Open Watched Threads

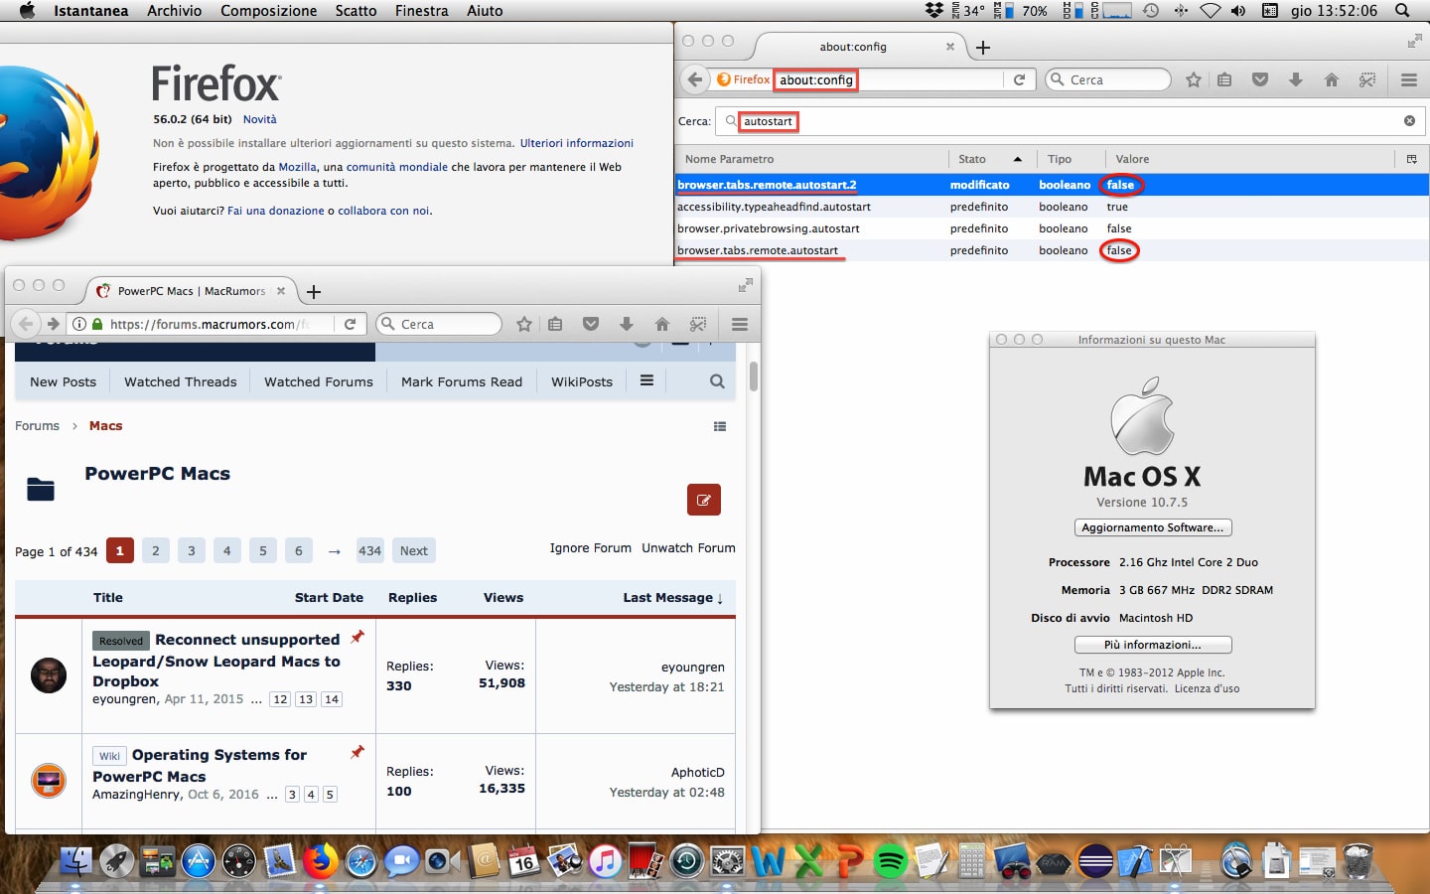tap(181, 381)
